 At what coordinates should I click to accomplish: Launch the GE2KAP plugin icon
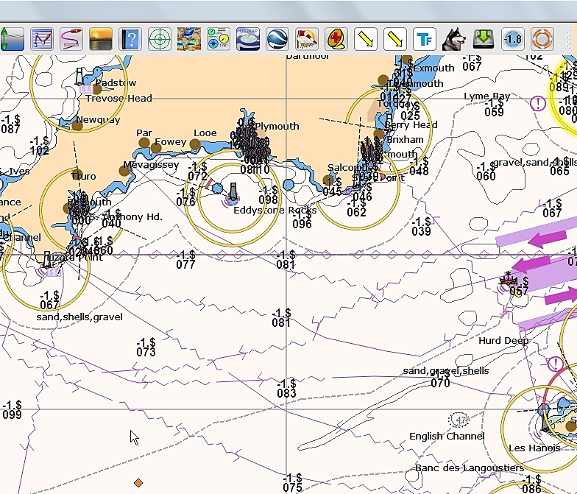pyautogui.click(x=247, y=39)
